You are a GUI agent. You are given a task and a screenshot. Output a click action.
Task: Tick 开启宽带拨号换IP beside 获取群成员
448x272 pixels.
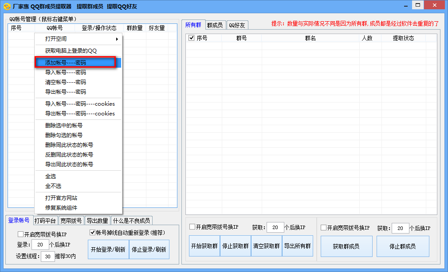(x=323, y=228)
